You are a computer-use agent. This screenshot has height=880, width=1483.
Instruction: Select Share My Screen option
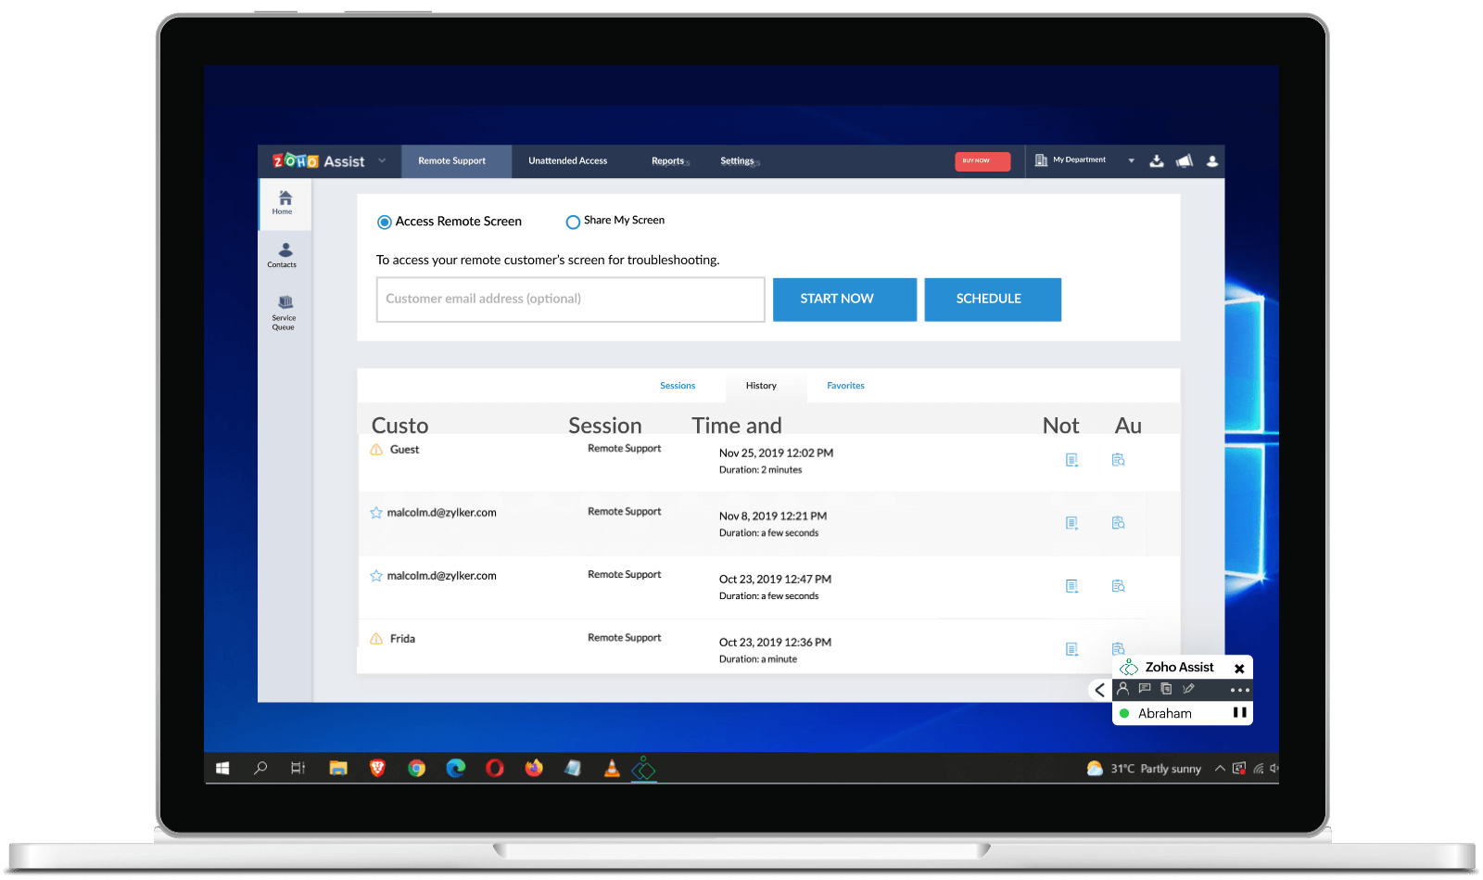tap(573, 222)
